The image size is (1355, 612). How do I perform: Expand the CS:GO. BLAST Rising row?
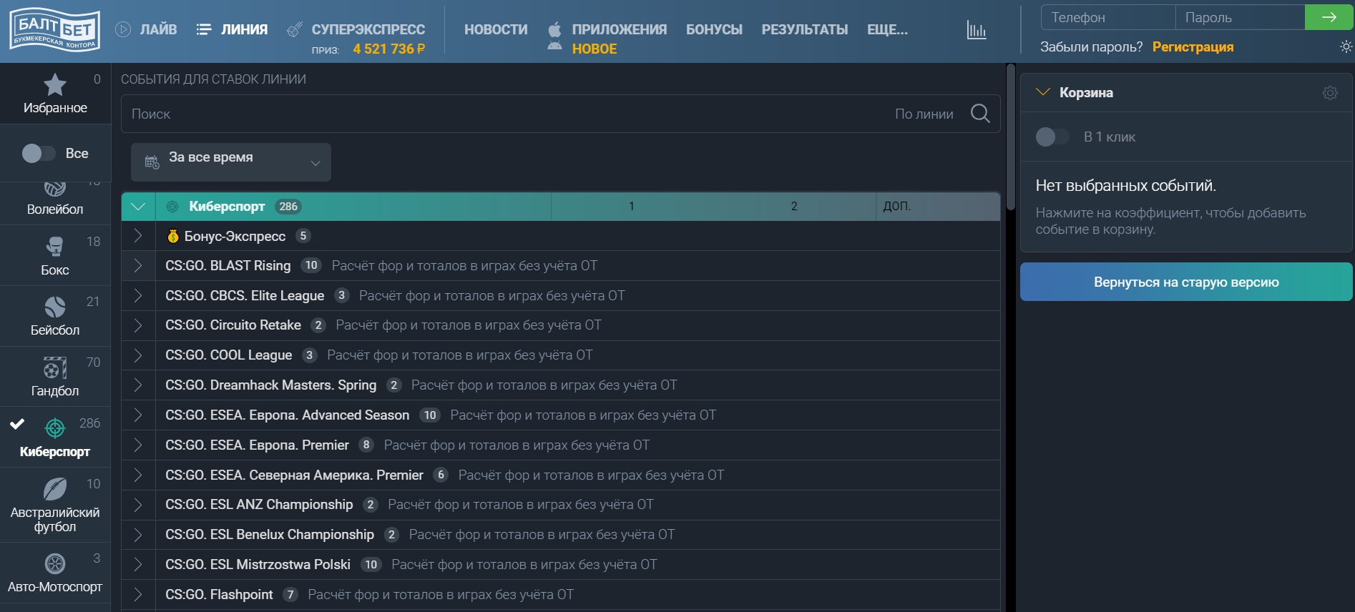tap(138, 266)
